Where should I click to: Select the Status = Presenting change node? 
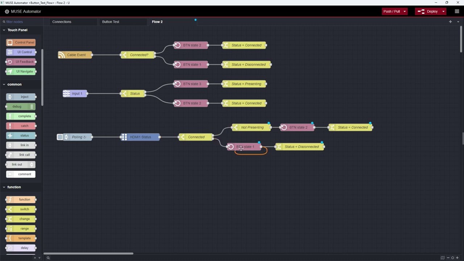[244, 84]
